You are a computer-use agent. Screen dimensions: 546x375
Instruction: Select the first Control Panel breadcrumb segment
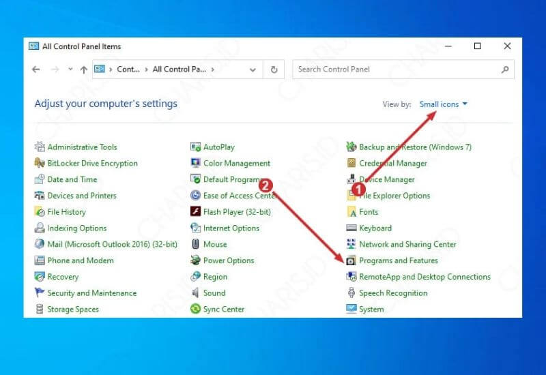coord(128,70)
